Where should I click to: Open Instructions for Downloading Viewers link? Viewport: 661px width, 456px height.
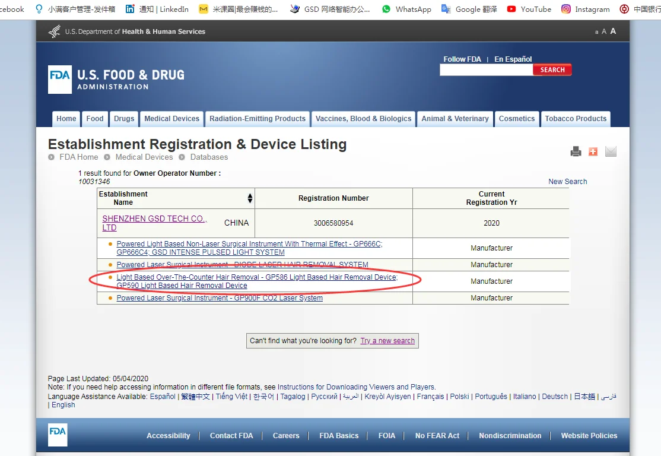356,387
